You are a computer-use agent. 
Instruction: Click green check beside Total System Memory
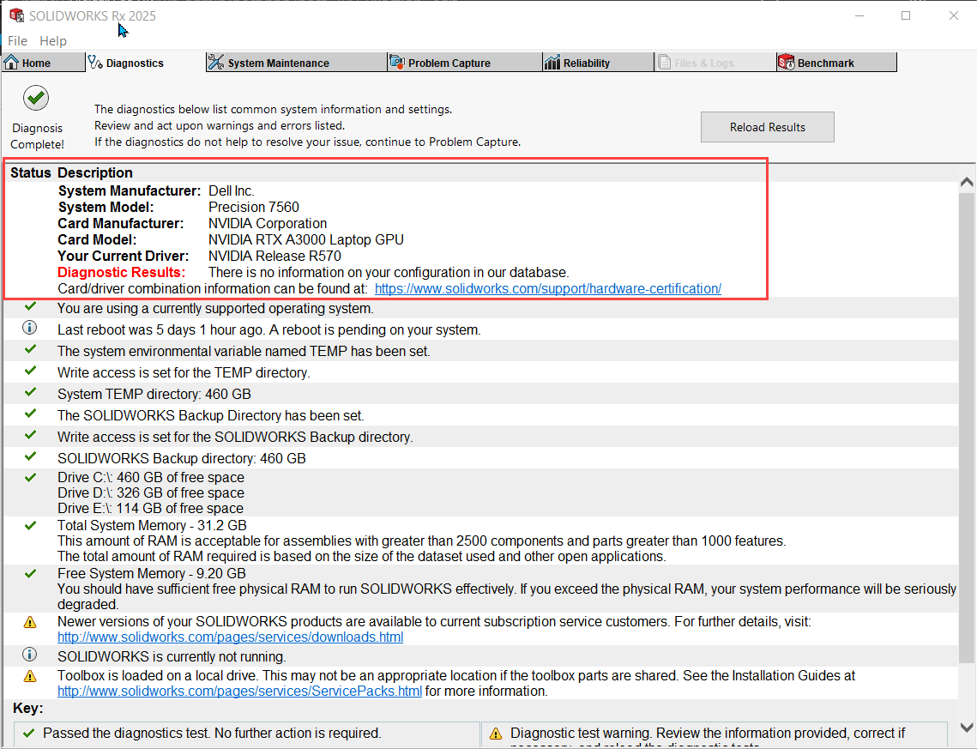pos(30,525)
